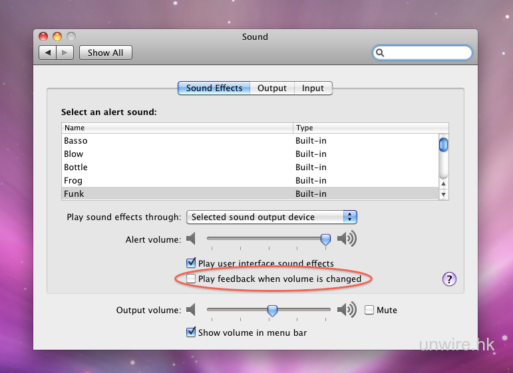This screenshot has width=513, height=373.
Task: Click the back navigation arrow
Action: (48, 53)
